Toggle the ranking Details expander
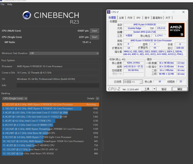 (x=97, y=98)
